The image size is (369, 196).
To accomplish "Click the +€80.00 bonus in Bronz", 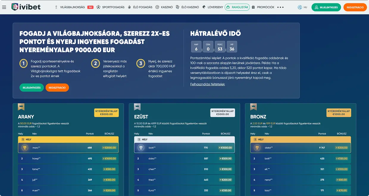I will [342, 180].
